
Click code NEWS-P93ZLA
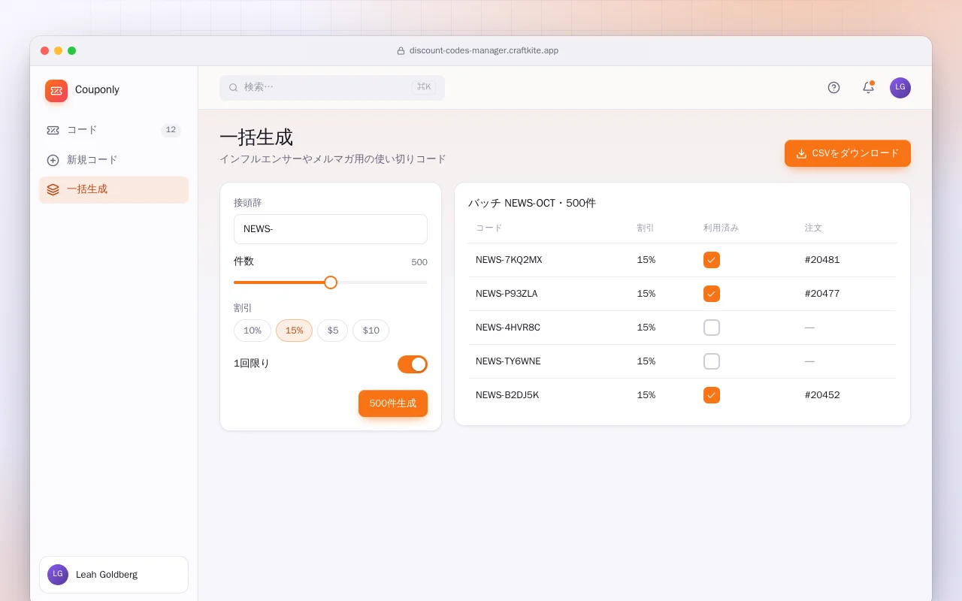pos(507,294)
